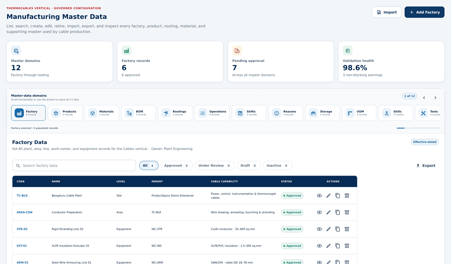The image size is (451, 264).
Task: Open the TC-BLR code link
Action: (22, 195)
